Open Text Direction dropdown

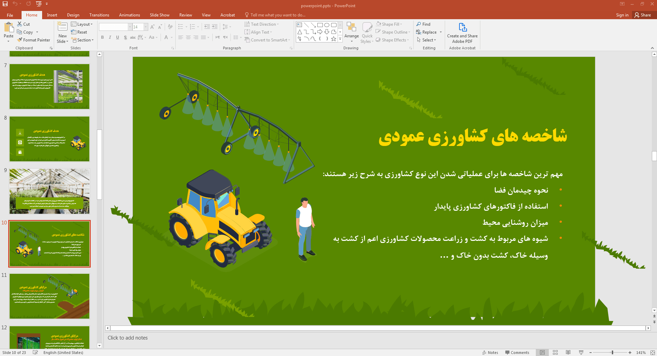262,24
